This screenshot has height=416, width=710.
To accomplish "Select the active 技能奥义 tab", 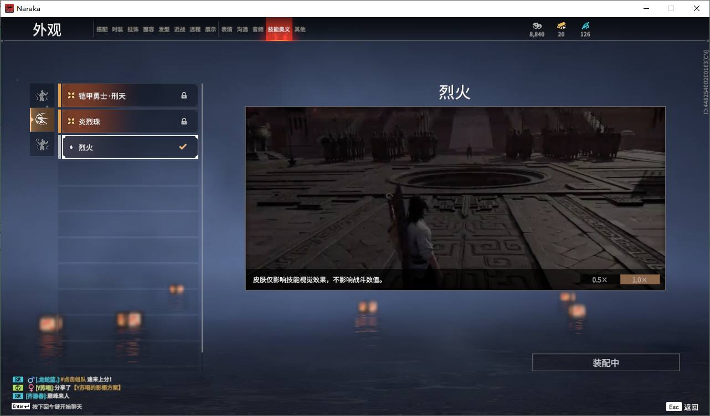I will click(x=279, y=29).
